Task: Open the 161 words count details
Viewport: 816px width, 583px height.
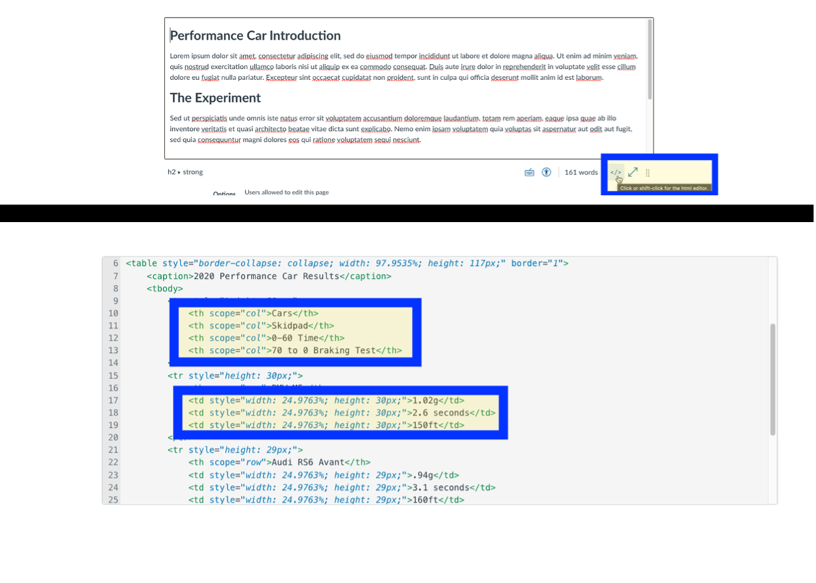Action: [580, 172]
